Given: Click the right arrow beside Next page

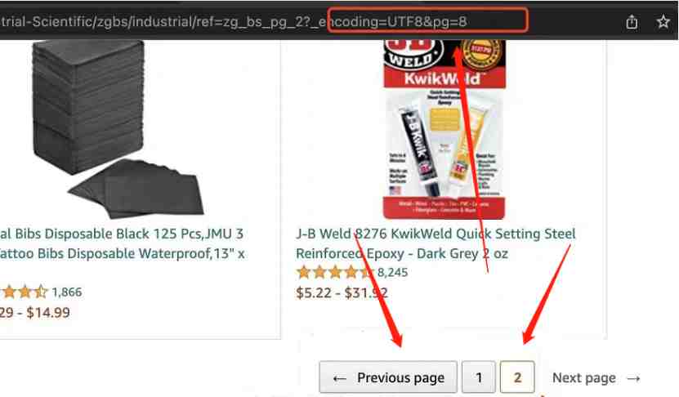Looking at the screenshot, I should (633, 379).
